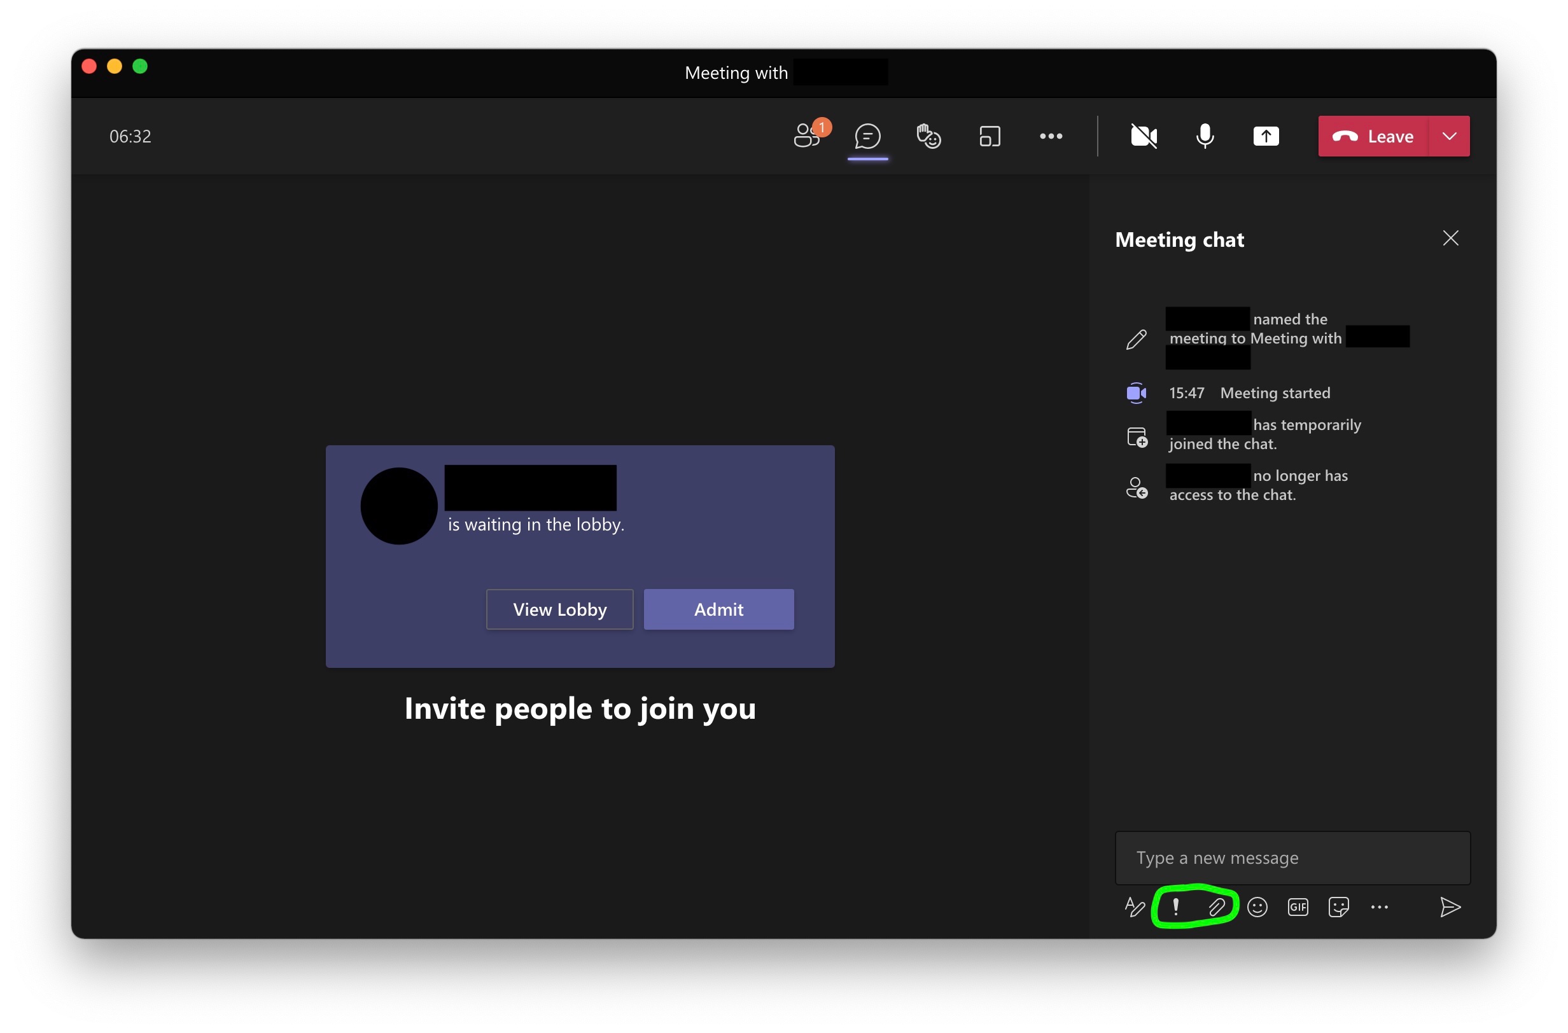Screen dimensions: 1568x1033
Task: Open the More actions ellipsis in the toolbar
Action: (x=1051, y=136)
